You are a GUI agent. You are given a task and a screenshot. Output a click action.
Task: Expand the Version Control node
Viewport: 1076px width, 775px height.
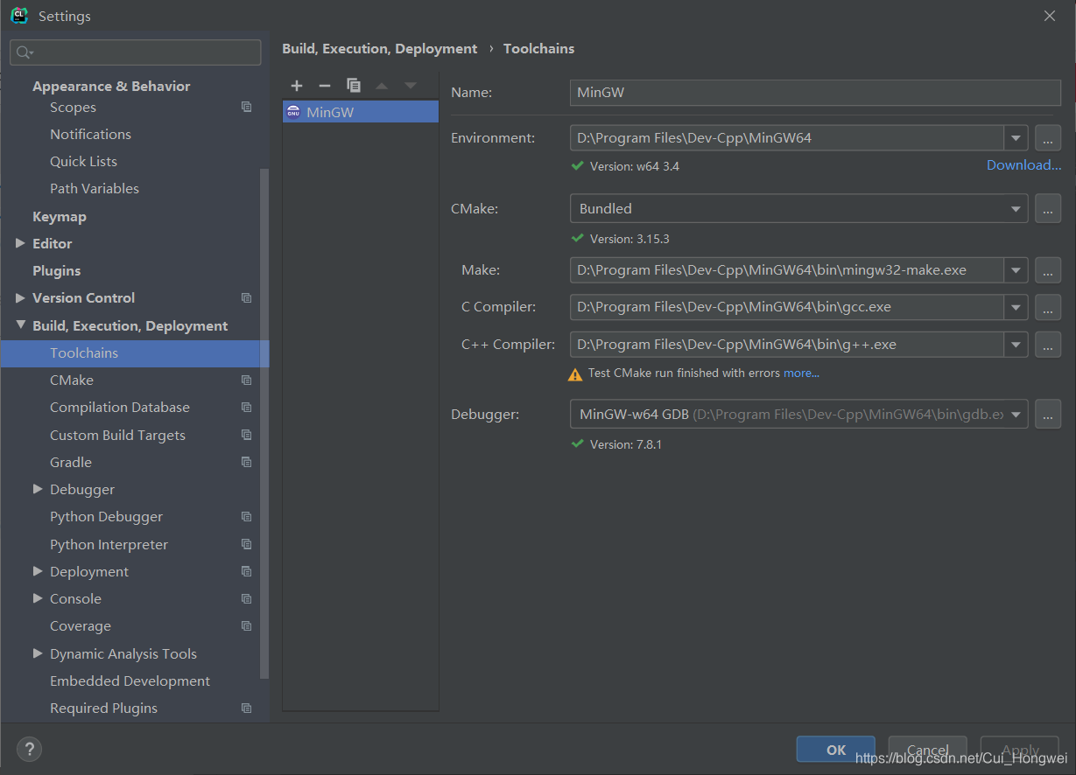tap(20, 297)
